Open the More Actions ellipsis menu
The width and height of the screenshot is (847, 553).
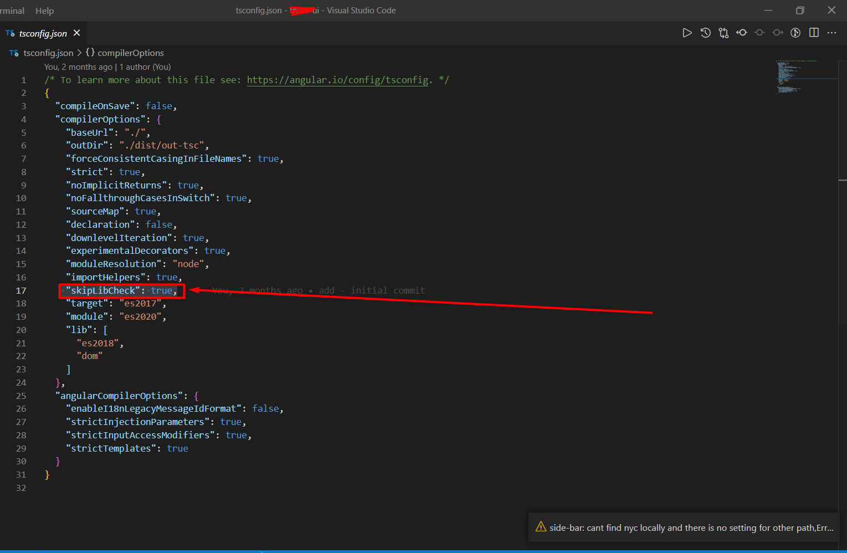[831, 33]
